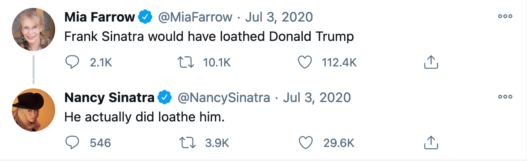Click the Mia Farrow display name

tap(99, 17)
